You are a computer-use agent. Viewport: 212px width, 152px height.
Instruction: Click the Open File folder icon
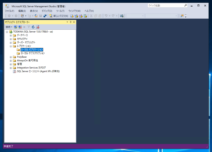(x=36, y=16)
